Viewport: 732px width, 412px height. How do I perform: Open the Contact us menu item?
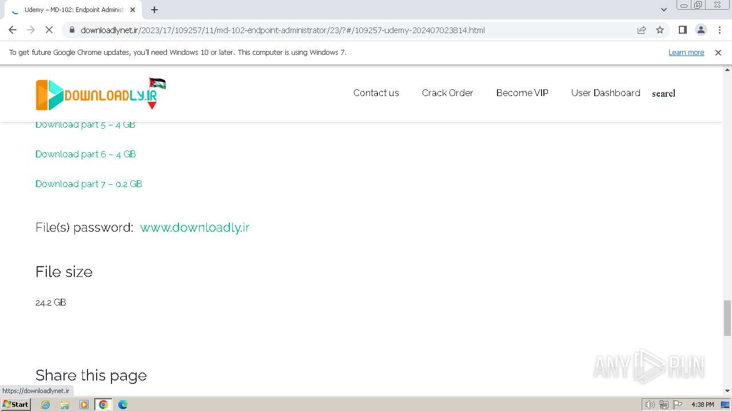click(x=376, y=93)
